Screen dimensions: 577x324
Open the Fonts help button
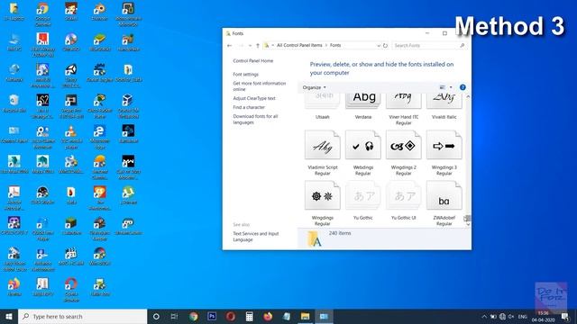463,87
